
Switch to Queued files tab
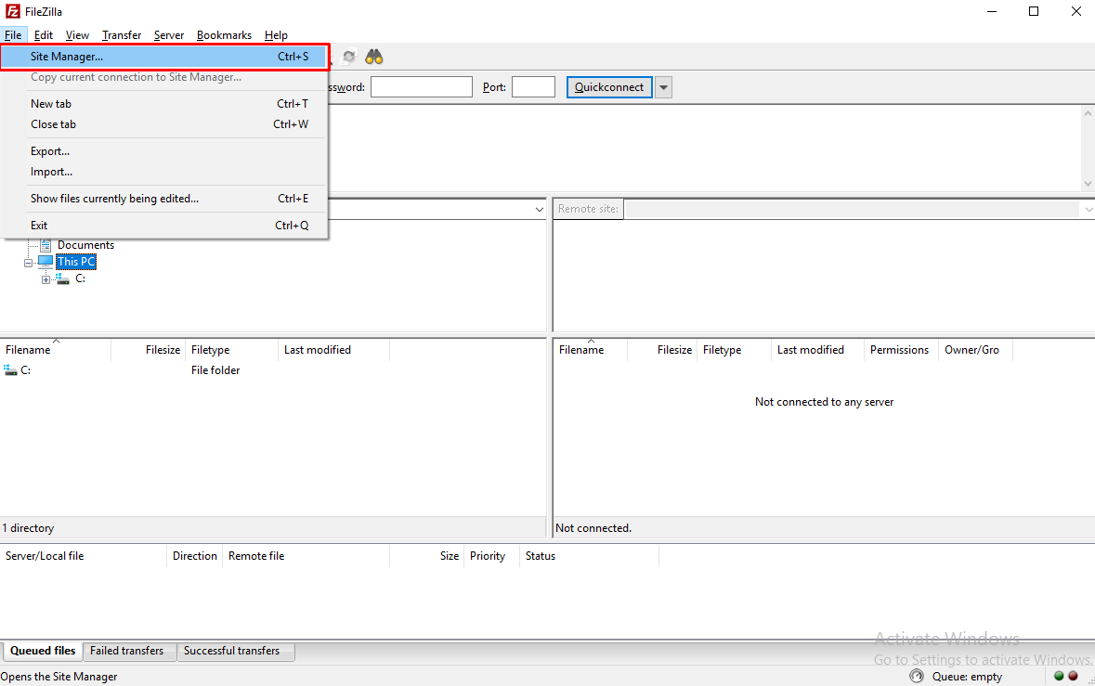pyautogui.click(x=43, y=651)
